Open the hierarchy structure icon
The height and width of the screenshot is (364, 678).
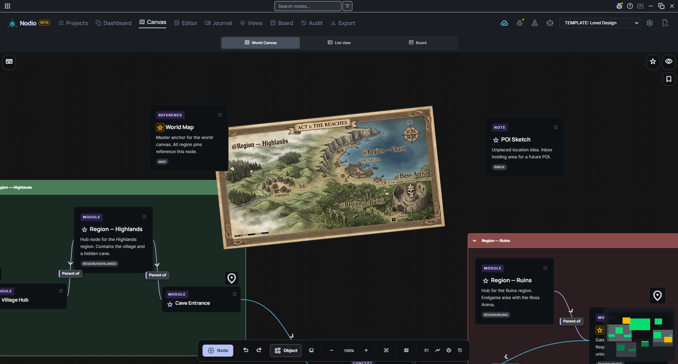pyautogui.click(x=535, y=23)
